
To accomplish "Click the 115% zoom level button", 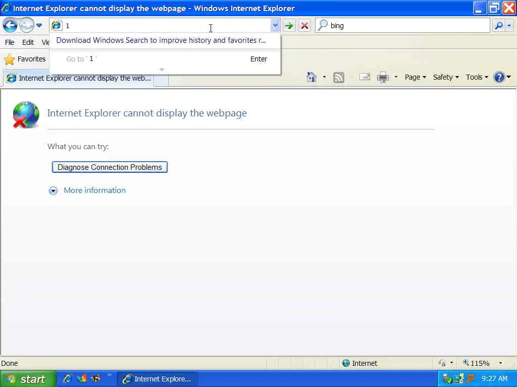I will (x=476, y=363).
